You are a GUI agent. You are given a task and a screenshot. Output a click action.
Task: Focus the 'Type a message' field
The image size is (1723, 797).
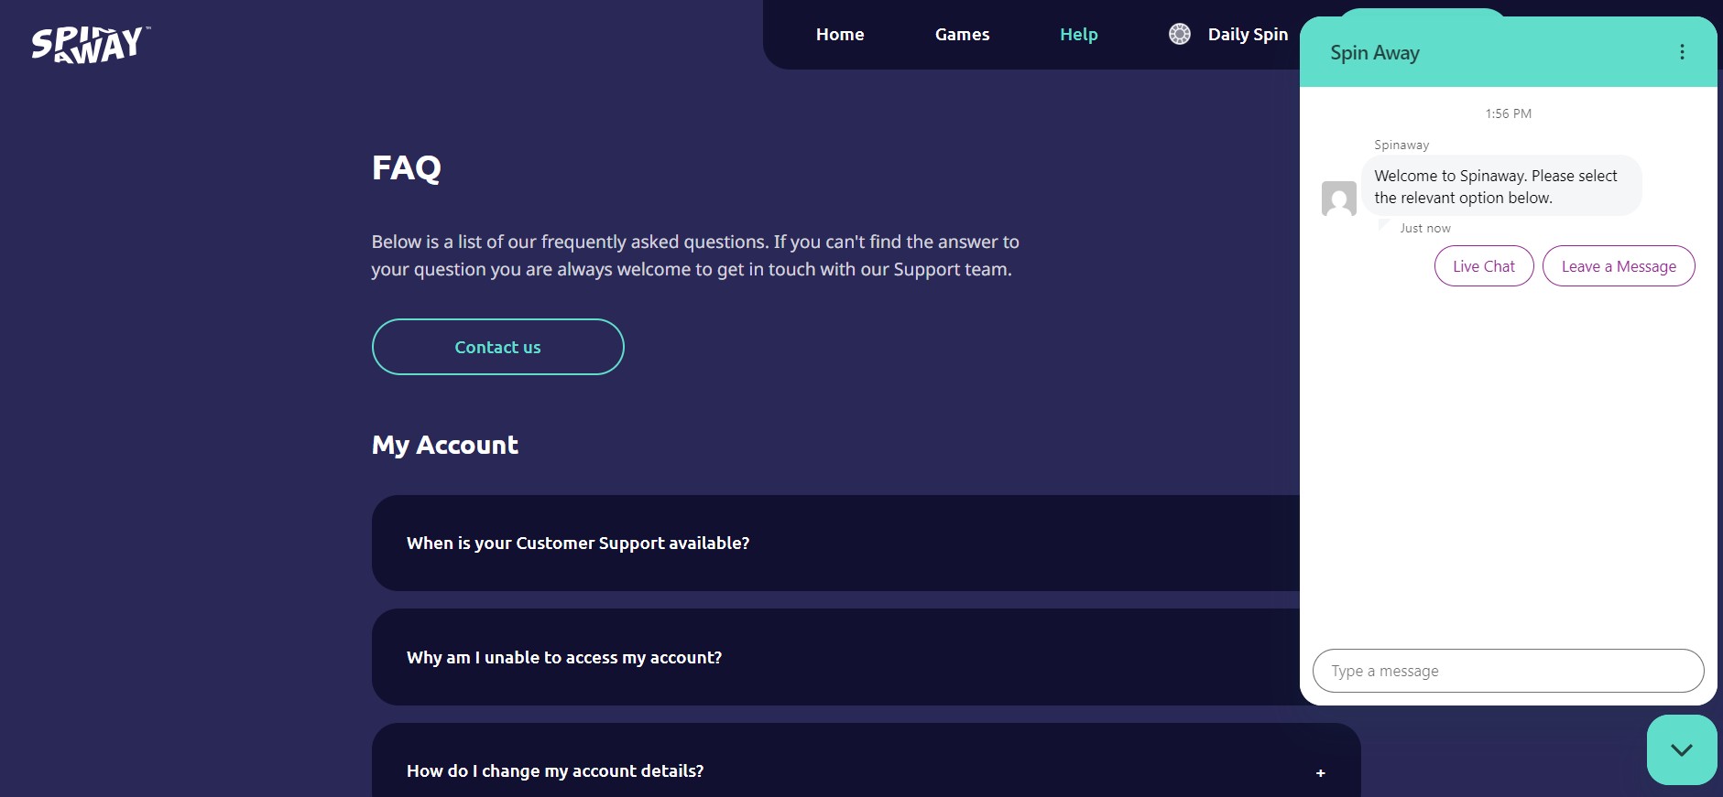point(1508,671)
